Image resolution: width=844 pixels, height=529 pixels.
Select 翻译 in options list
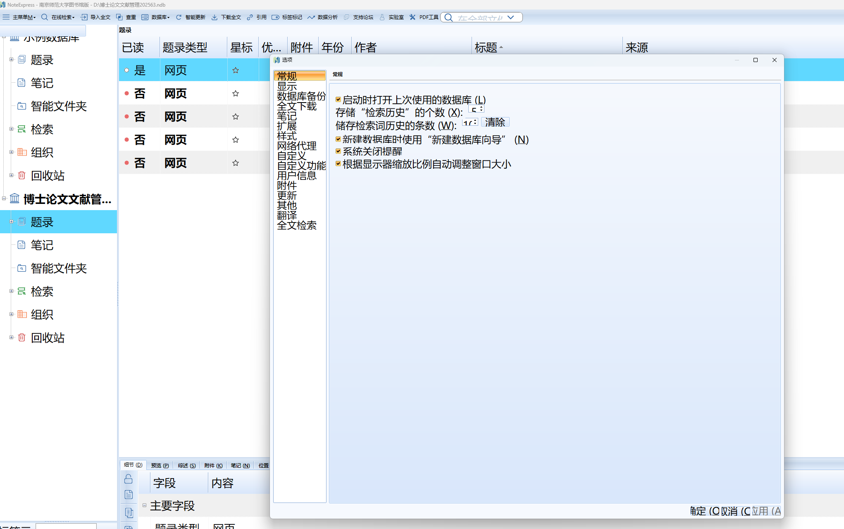coord(287,215)
